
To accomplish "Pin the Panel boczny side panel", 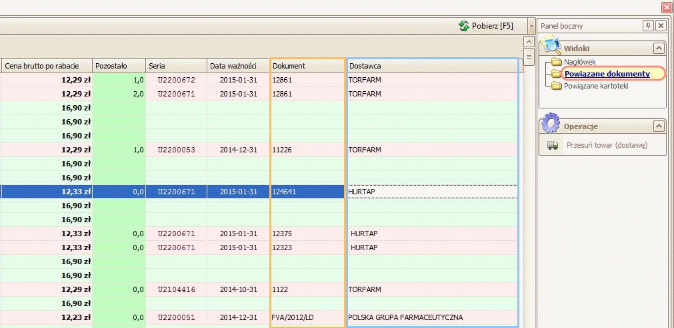I will point(648,26).
